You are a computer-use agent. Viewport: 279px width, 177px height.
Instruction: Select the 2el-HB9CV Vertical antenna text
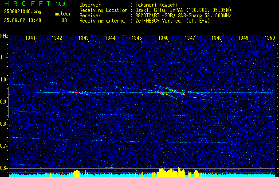click(173, 21)
